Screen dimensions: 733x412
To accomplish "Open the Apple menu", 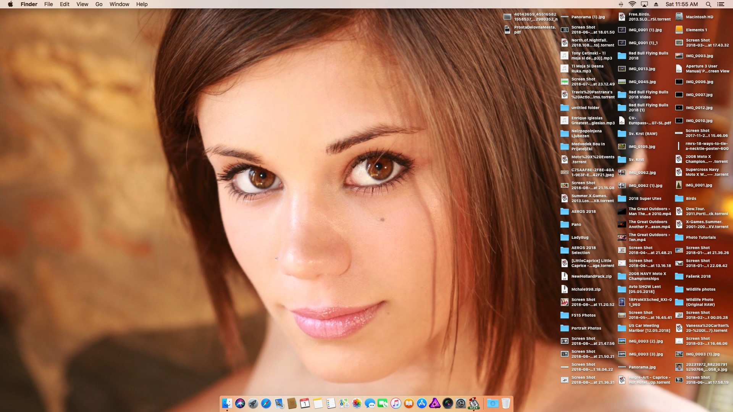I will click(x=10, y=4).
